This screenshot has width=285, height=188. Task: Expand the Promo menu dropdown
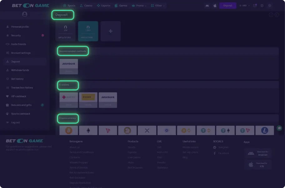tap(139, 6)
